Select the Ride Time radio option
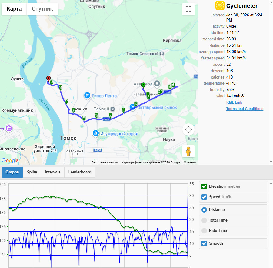This screenshot has width=273, height=268. pyautogui.click(x=204, y=231)
